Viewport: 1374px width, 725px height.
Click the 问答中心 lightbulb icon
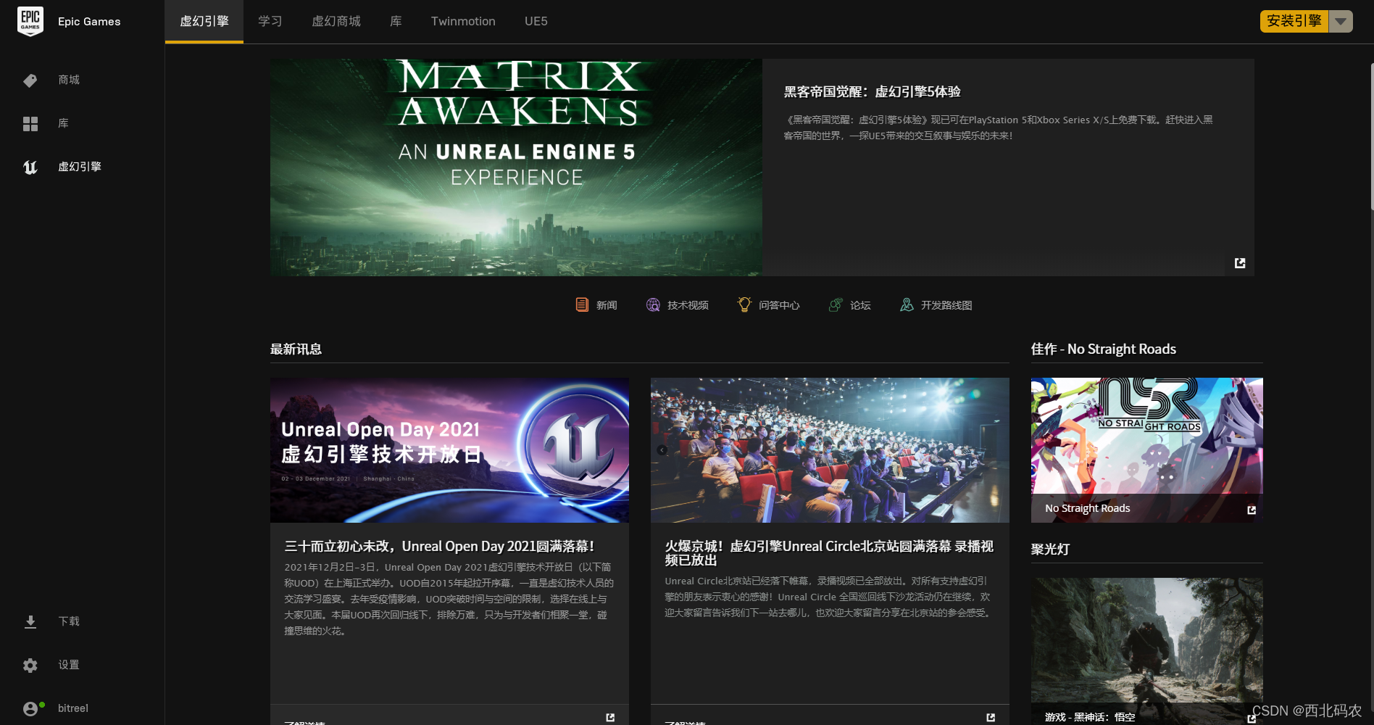pyautogui.click(x=744, y=304)
